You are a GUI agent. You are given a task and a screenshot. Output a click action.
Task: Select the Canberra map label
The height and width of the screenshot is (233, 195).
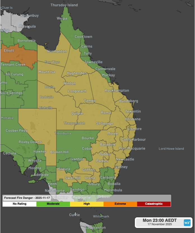click(108, 178)
